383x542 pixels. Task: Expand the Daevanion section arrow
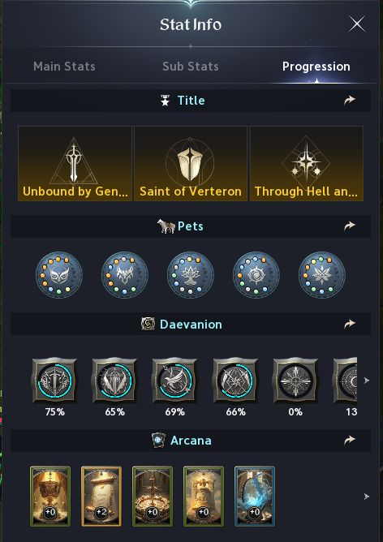(x=350, y=325)
